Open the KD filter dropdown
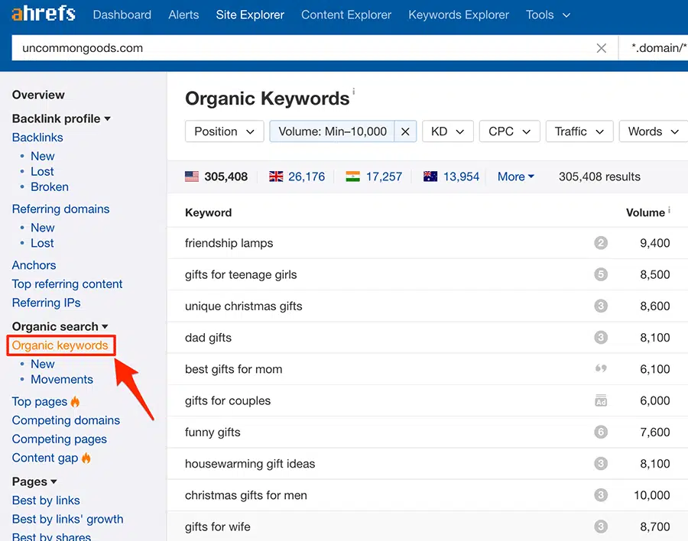 (x=447, y=131)
